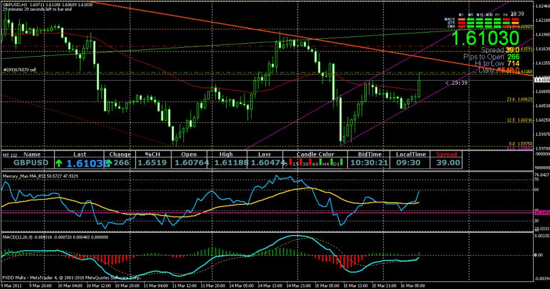
Task: Click the Last column header
Action: [x=80, y=154]
